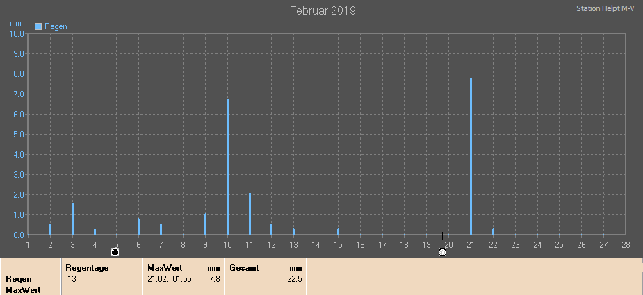Click the small rain bar on day 4

tap(95, 232)
